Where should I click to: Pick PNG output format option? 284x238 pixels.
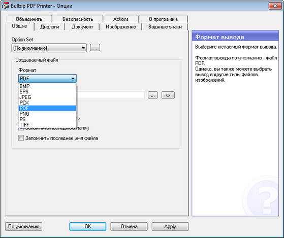click(47, 114)
